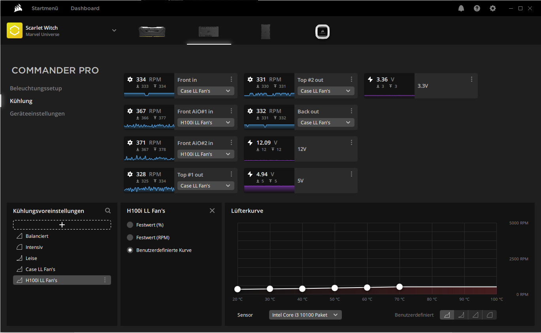Open Front in fan preset dropdown

tap(206, 91)
